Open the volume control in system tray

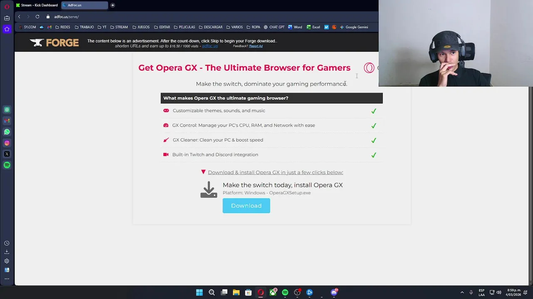click(x=499, y=292)
